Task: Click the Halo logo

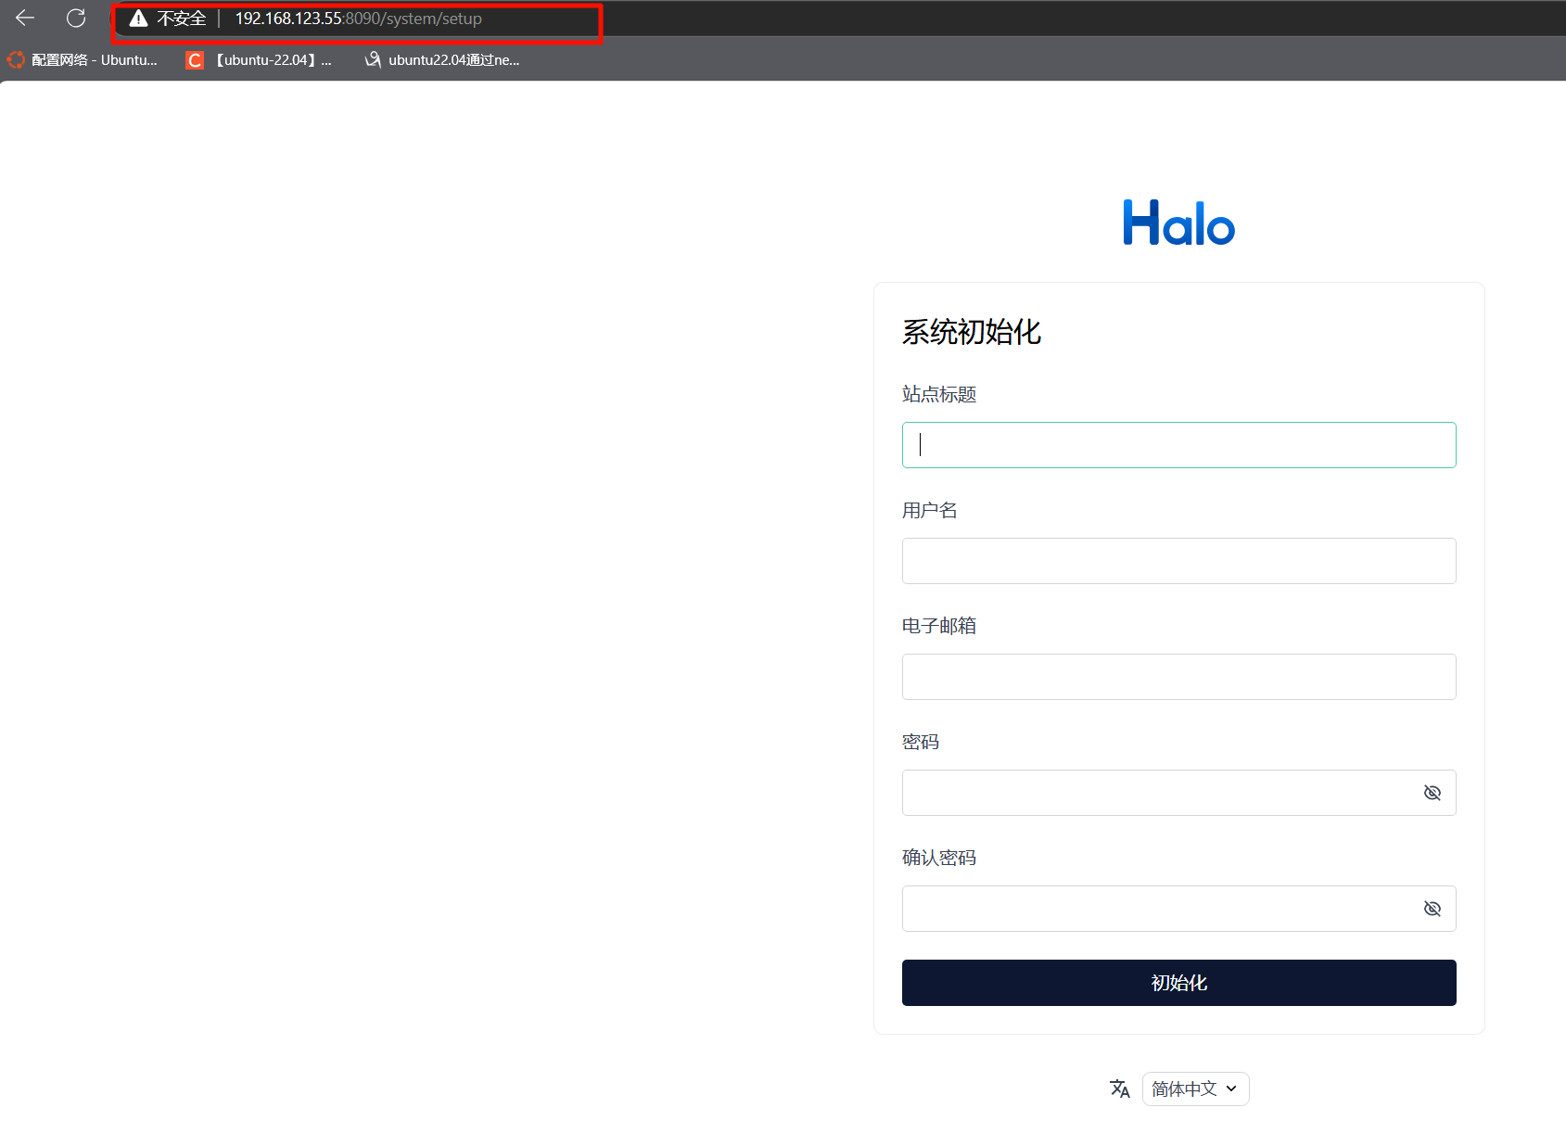Action: (1178, 223)
